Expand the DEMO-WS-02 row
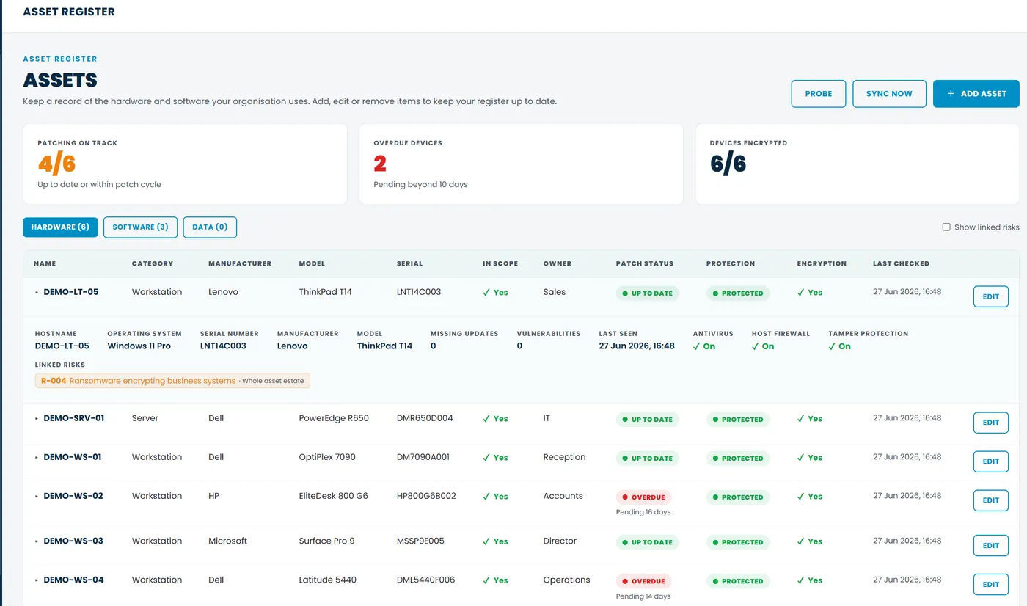Viewport: 1027px width, 606px height. pyautogui.click(x=37, y=496)
